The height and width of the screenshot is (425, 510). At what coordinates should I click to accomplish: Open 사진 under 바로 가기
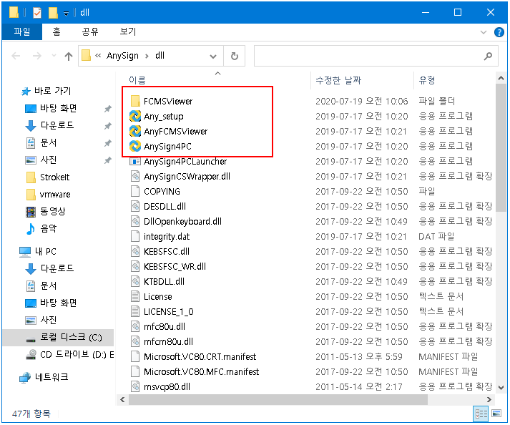49,160
